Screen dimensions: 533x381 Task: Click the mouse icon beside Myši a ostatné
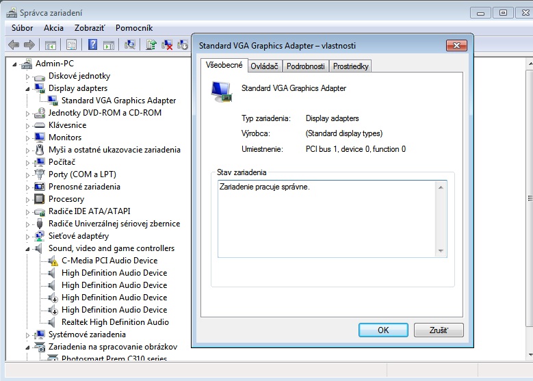[x=40, y=150]
